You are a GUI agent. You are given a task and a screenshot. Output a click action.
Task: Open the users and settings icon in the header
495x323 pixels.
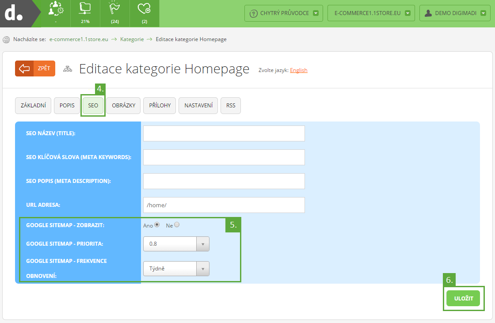56,9
